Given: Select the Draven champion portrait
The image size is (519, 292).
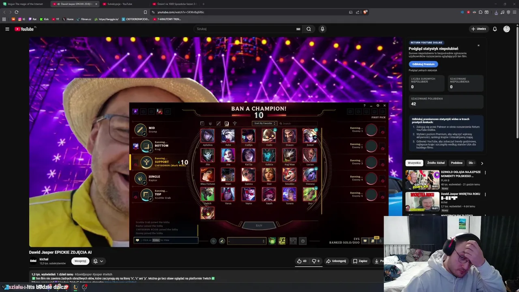Looking at the screenshot, I should pos(290,136).
